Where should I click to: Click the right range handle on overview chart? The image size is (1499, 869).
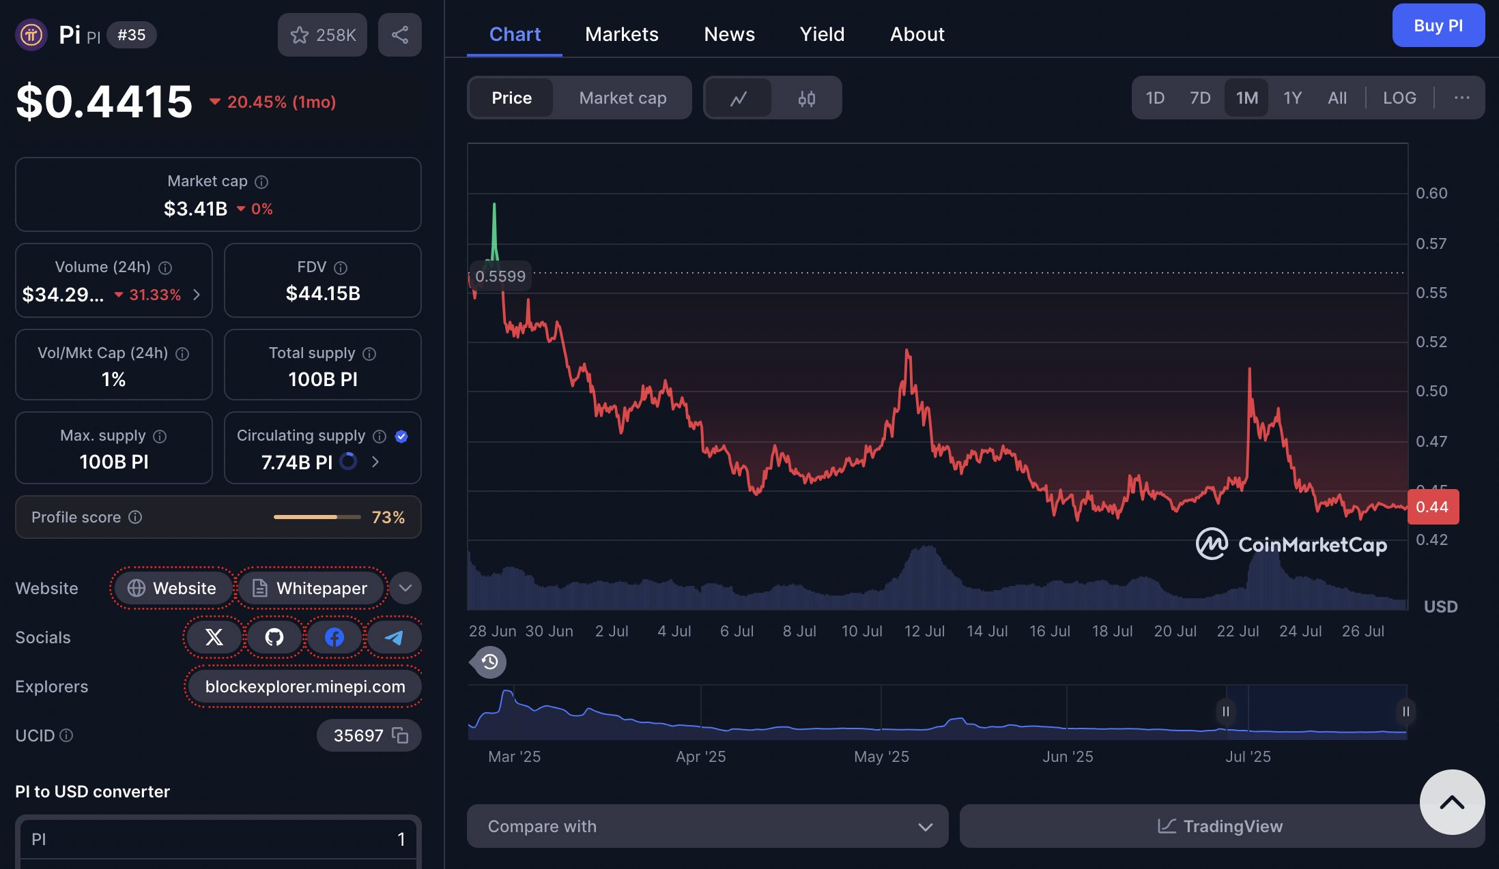tap(1405, 711)
